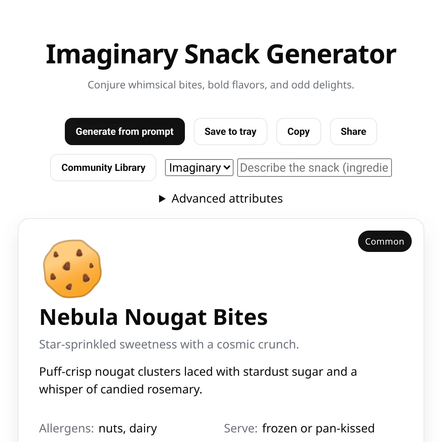Click the cookie emoji snack icon

[72, 269]
